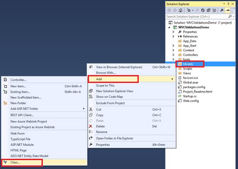238x169 pixels.
Task: Expand the Controllers folder
Action: [174, 55]
